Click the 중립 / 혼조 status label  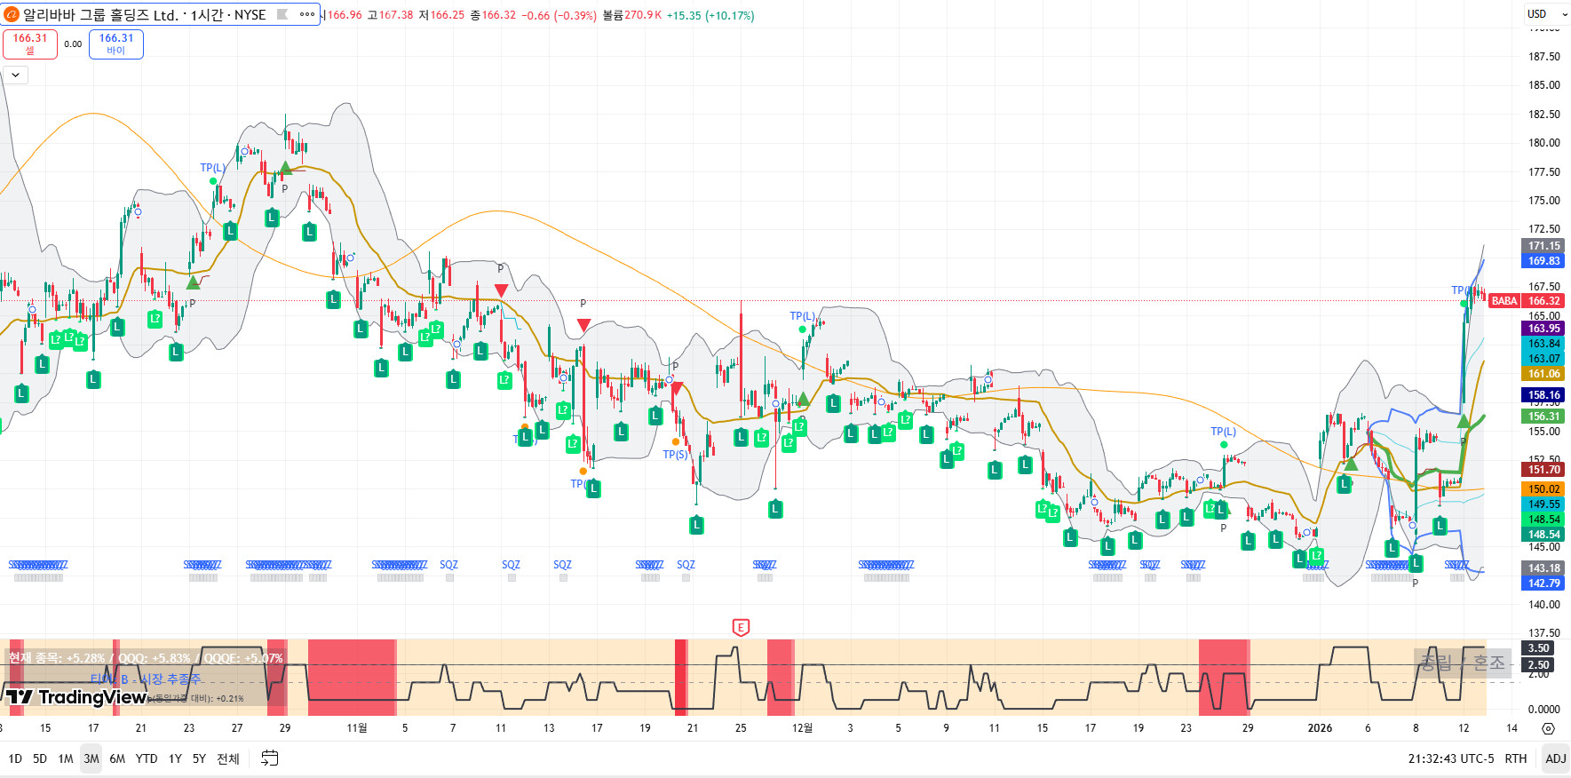click(x=1462, y=663)
